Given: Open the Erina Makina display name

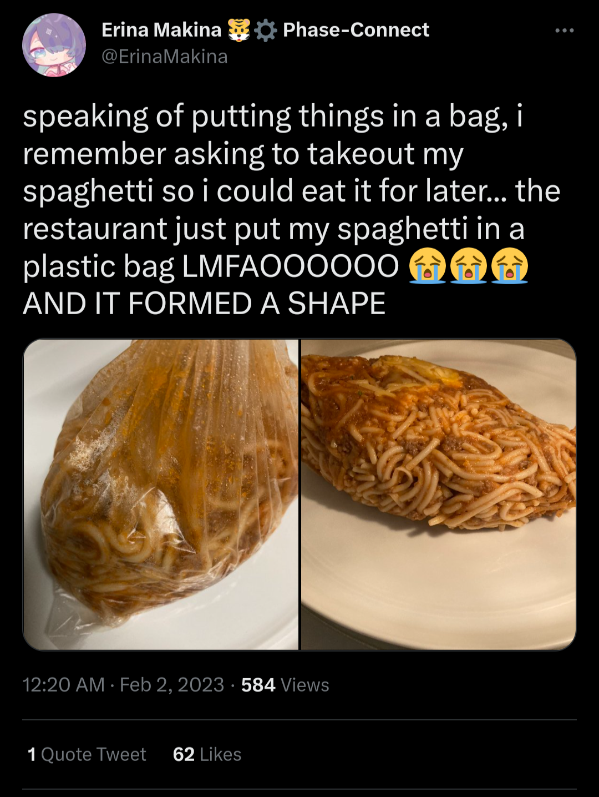Looking at the screenshot, I should tap(161, 29).
